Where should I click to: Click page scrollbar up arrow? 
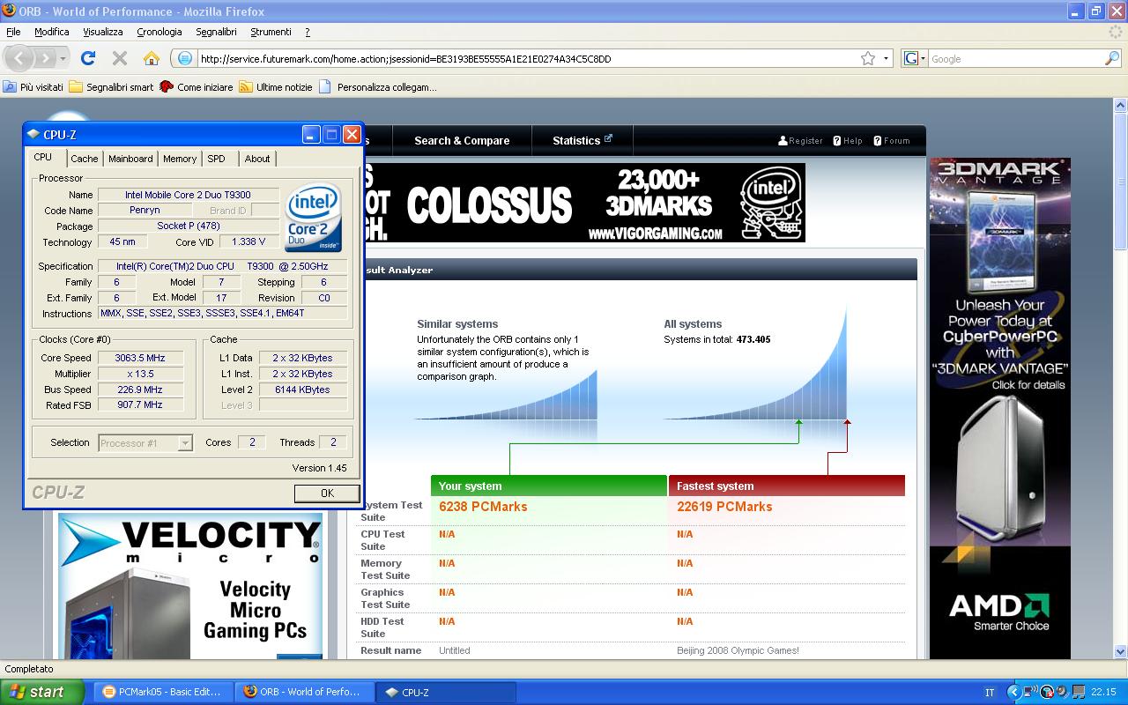pyautogui.click(x=1121, y=106)
